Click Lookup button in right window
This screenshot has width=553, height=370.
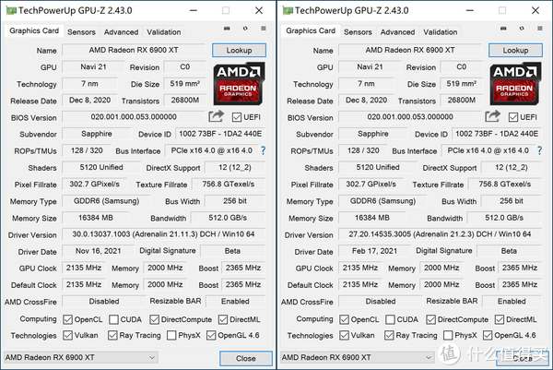515,50
